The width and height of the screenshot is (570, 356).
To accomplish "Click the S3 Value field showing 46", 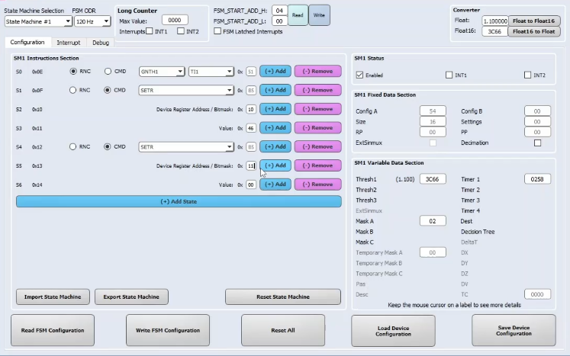I will click(251, 128).
